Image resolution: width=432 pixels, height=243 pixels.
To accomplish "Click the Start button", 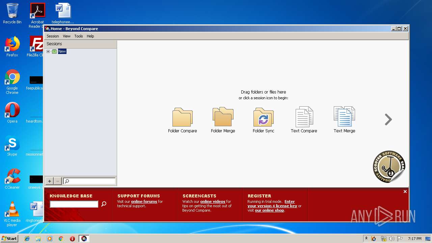I will click(x=9, y=238).
